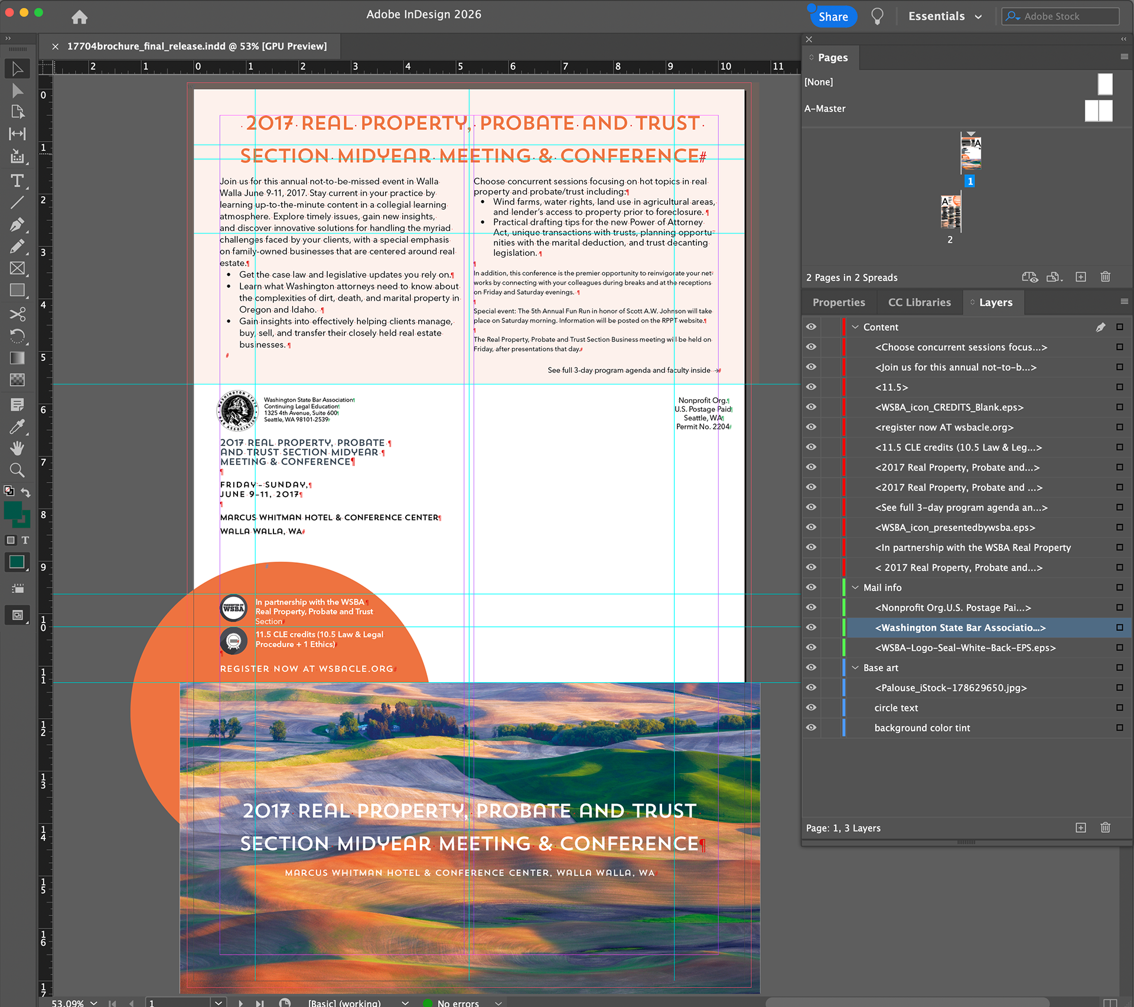Select page 2 thumbnail in Pages panel
The width and height of the screenshot is (1134, 1007).
pyautogui.click(x=950, y=213)
